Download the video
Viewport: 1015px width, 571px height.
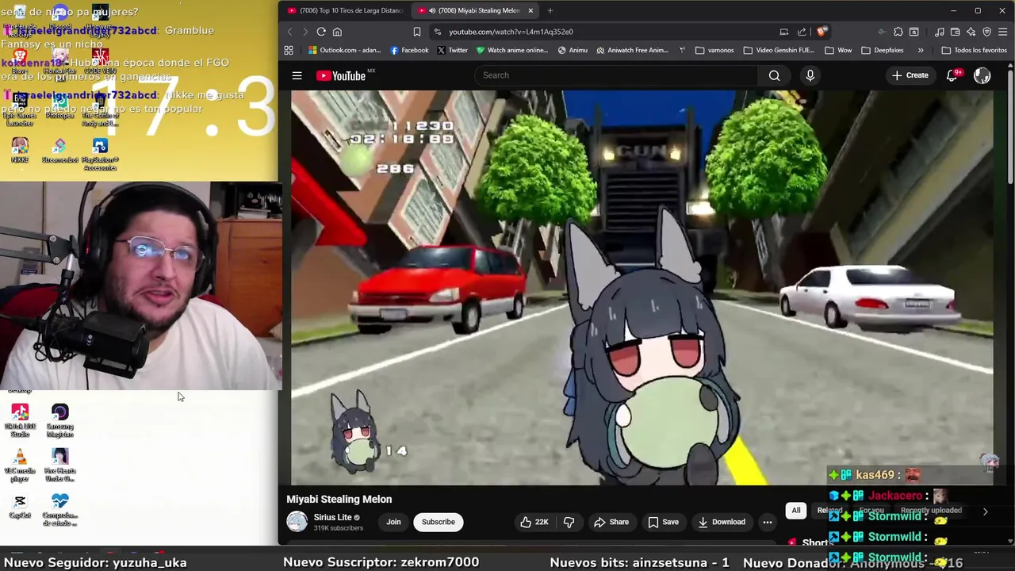tap(721, 522)
